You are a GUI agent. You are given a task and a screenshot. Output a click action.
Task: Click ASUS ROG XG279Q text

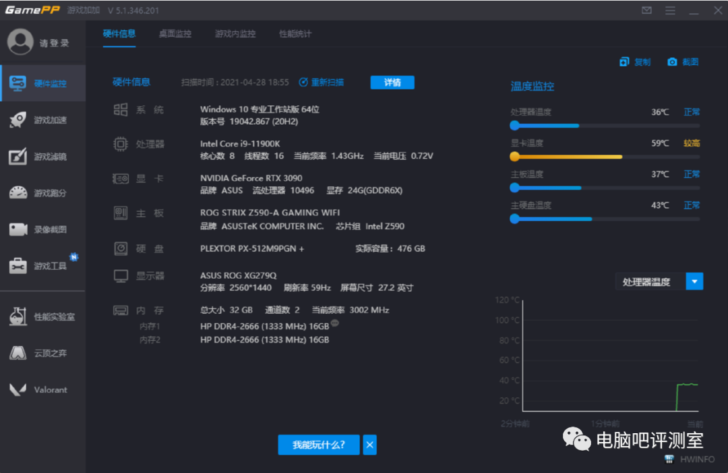click(238, 275)
